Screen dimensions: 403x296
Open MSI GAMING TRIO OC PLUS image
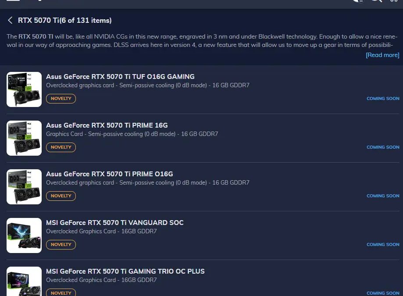pos(24,282)
